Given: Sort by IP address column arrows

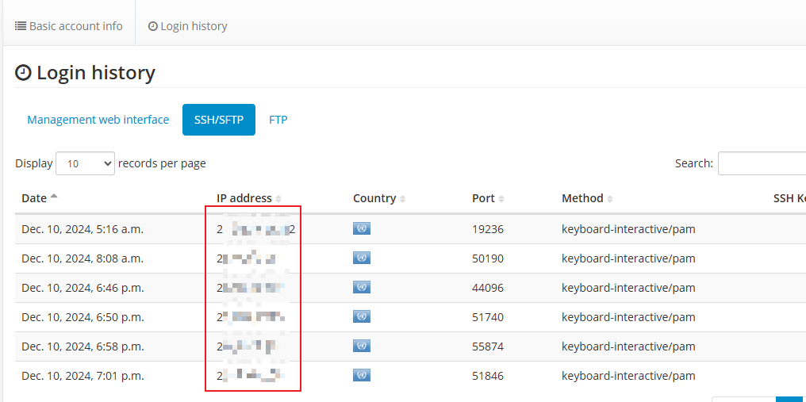Looking at the screenshot, I should point(278,199).
